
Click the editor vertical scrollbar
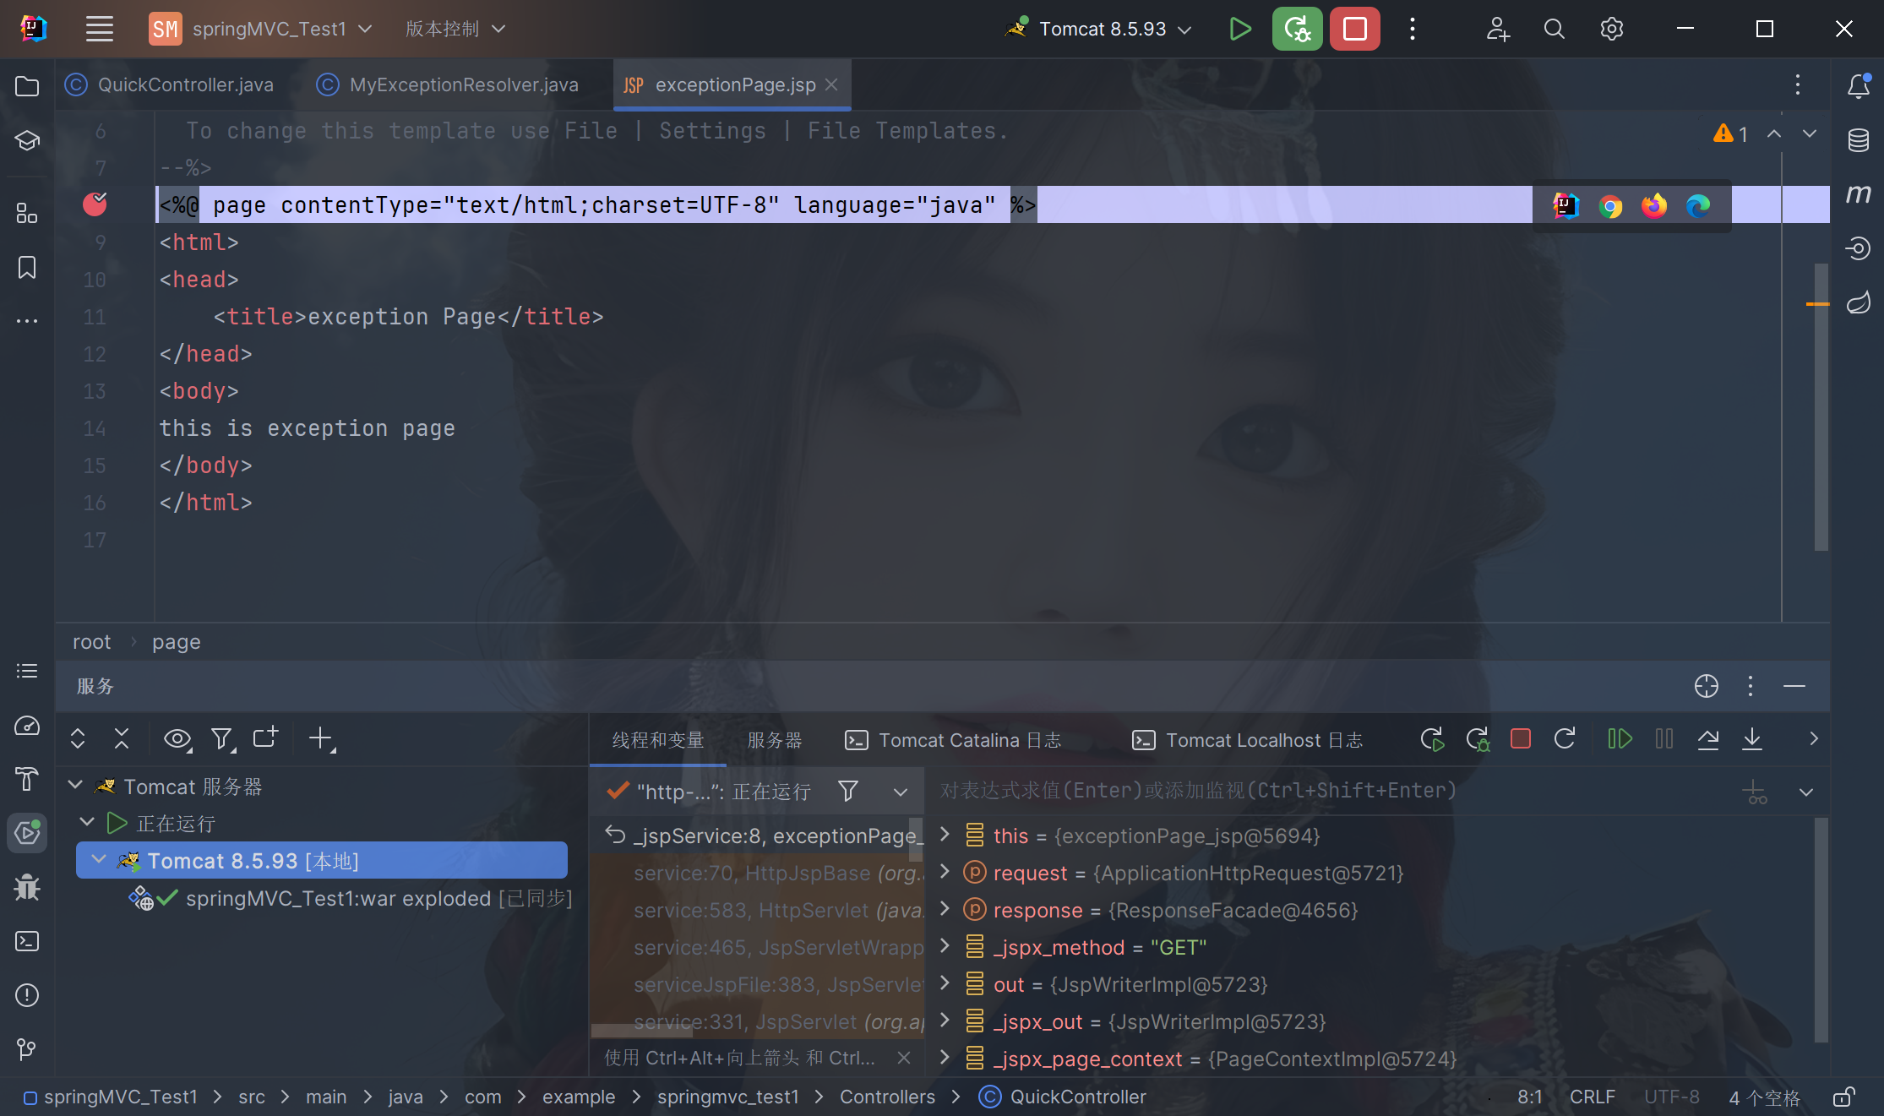1821,406
